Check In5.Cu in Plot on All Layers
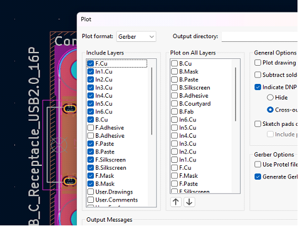 coord(175,128)
